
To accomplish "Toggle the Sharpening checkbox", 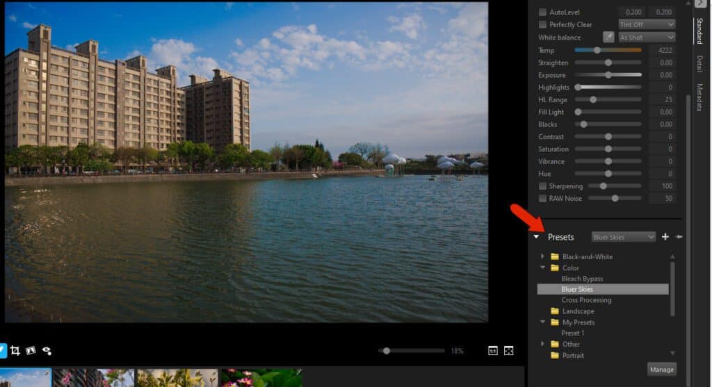I will (542, 186).
